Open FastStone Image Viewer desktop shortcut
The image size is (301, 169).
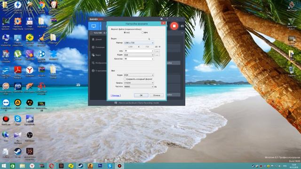[x=18, y=23]
